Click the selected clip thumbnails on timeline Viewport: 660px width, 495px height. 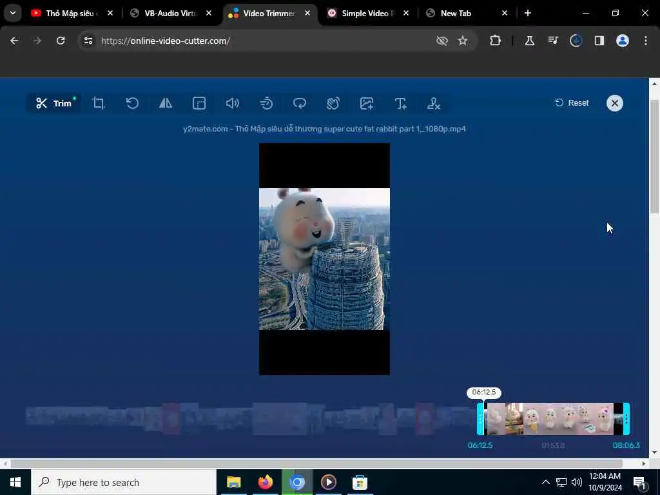(554, 419)
